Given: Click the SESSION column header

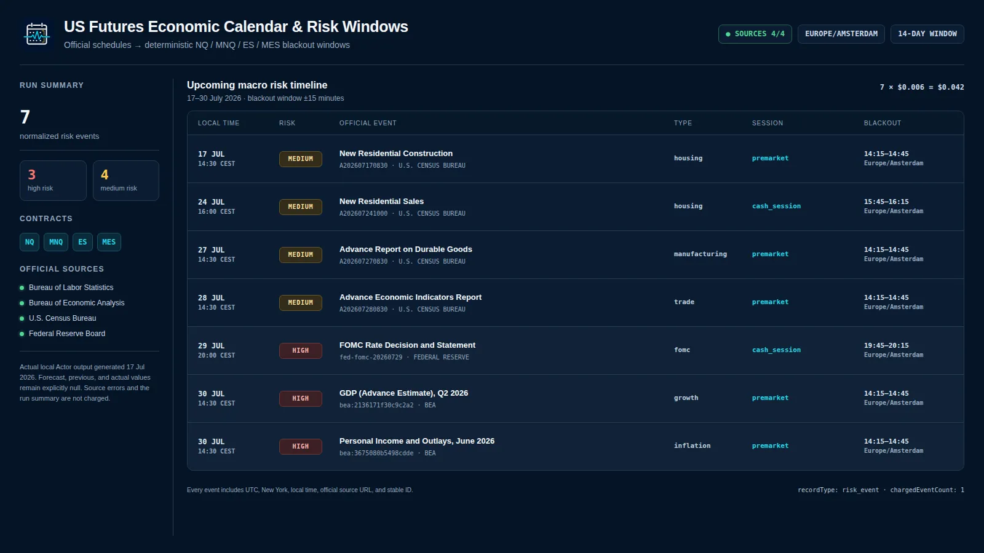Looking at the screenshot, I should click(768, 123).
